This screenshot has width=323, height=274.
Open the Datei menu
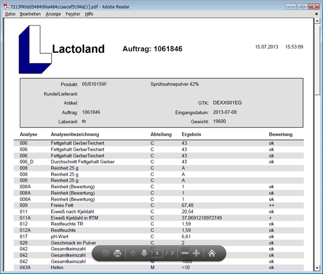[10, 14]
